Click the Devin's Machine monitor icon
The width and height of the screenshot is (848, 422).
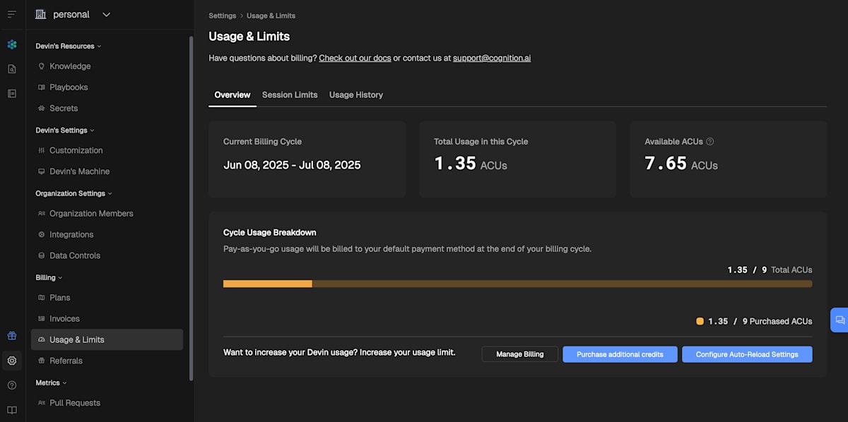coord(42,171)
